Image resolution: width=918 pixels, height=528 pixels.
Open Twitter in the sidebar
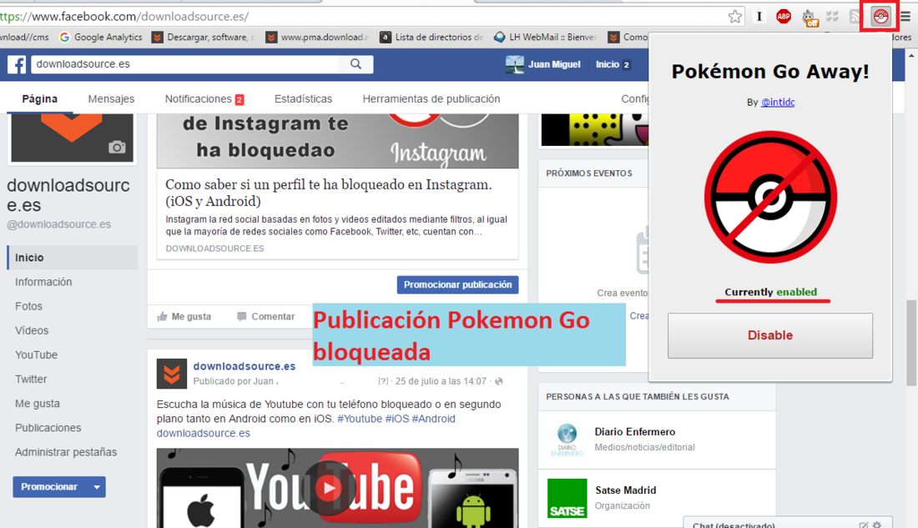click(x=31, y=380)
